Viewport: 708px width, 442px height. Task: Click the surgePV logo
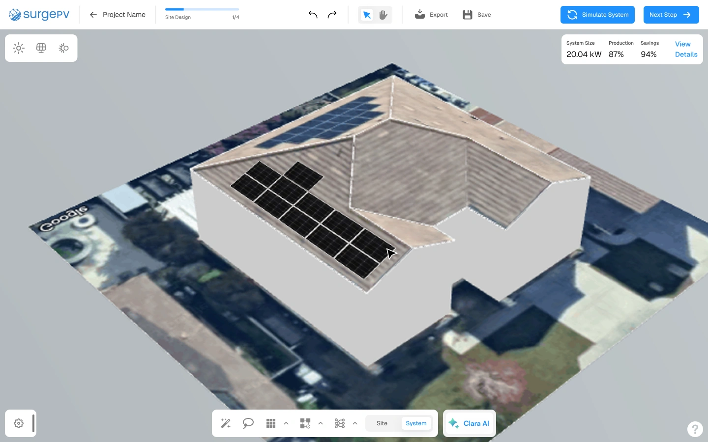(39, 15)
